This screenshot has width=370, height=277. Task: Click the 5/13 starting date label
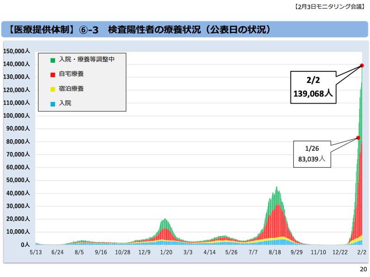point(36,253)
